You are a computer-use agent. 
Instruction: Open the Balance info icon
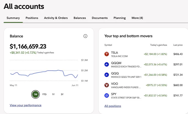(x=85, y=36)
